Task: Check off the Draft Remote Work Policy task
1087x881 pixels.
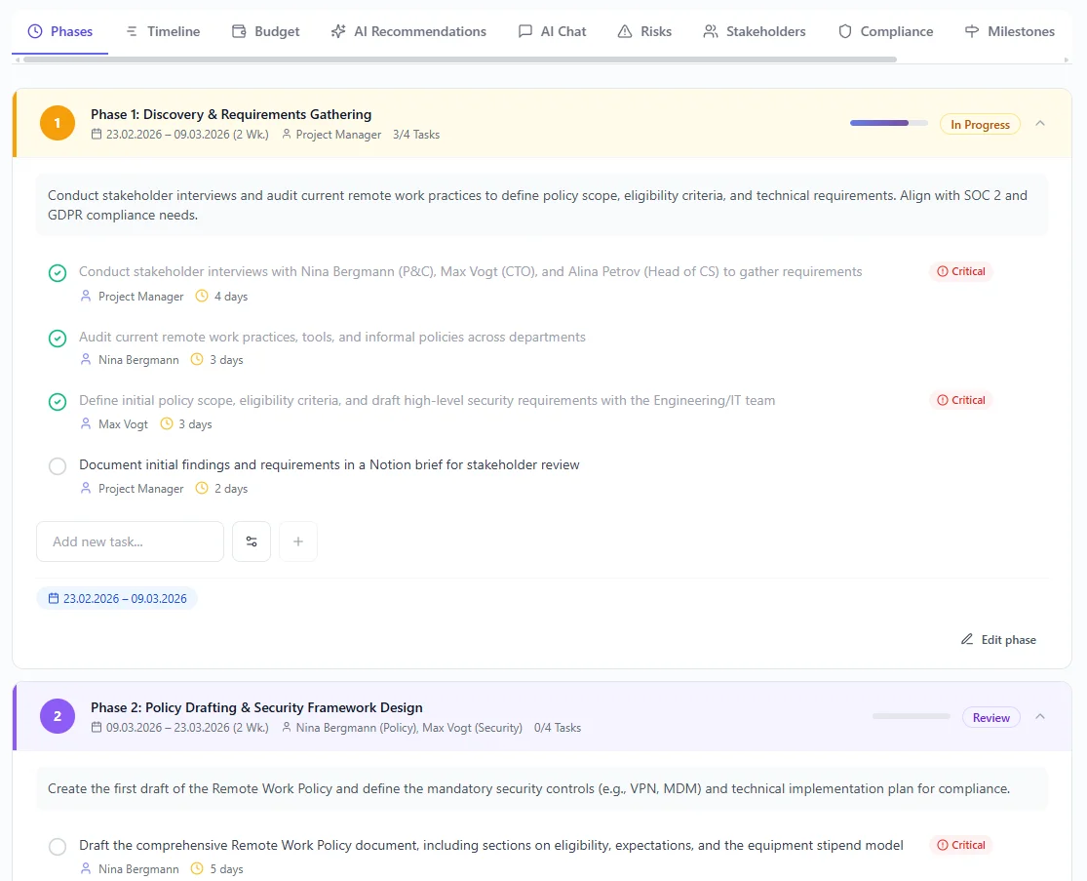Action: click(x=58, y=847)
